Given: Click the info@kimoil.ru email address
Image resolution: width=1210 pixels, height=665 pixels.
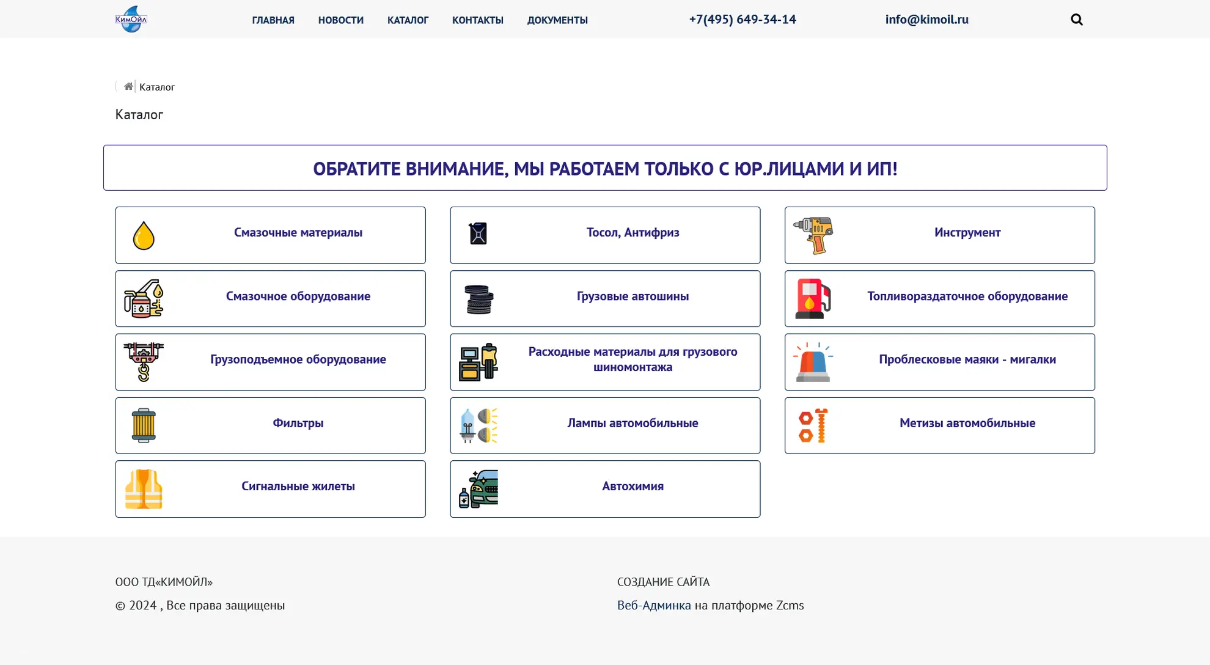Looking at the screenshot, I should (926, 20).
